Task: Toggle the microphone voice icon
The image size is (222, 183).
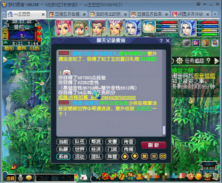Action: (21, 178)
